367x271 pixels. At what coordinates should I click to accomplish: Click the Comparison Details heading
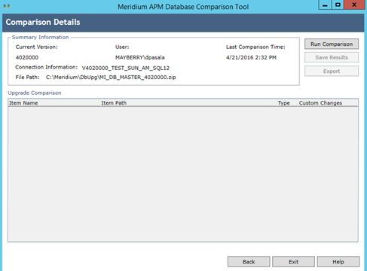click(43, 22)
